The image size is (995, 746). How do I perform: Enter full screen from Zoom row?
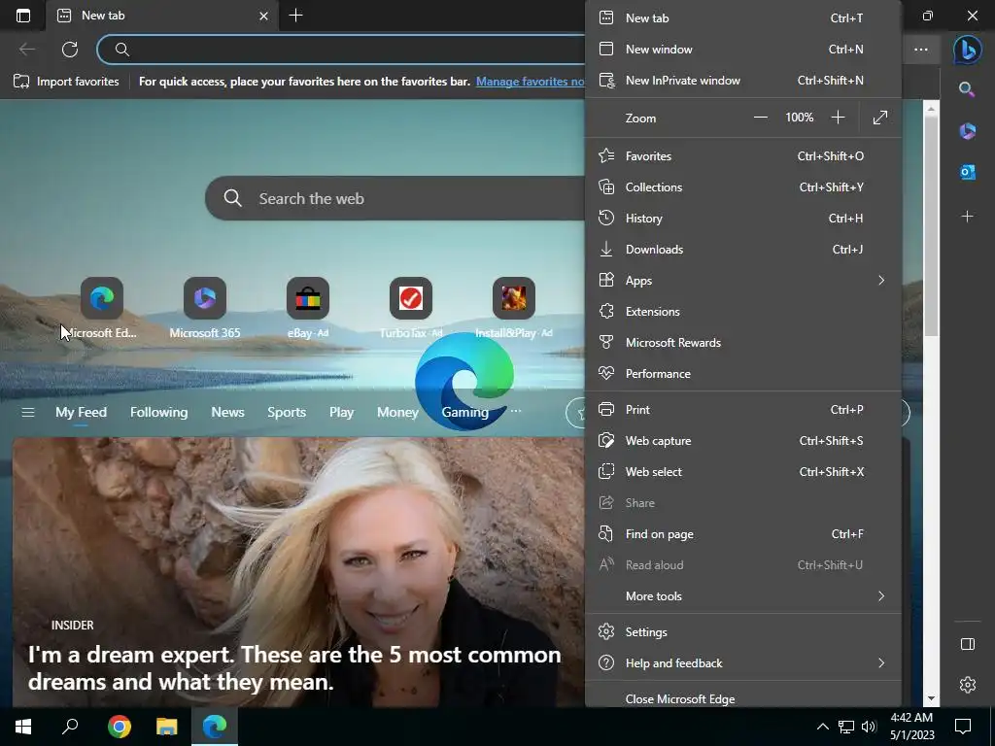click(x=880, y=118)
